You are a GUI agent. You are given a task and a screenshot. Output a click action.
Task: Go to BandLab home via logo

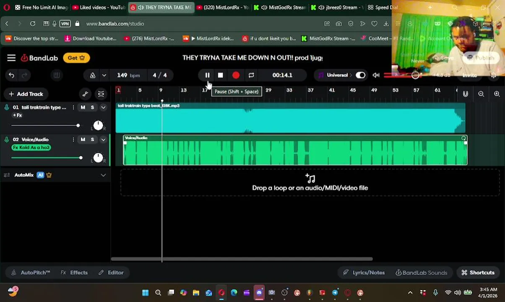39,58
